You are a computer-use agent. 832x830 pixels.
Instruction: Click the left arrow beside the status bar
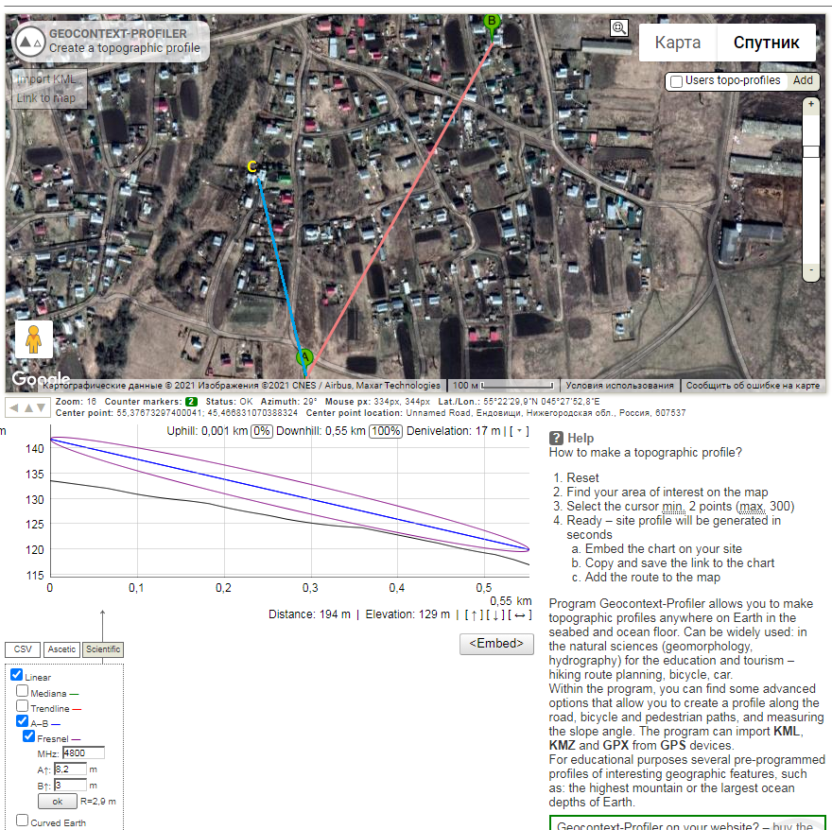pyautogui.click(x=14, y=407)
